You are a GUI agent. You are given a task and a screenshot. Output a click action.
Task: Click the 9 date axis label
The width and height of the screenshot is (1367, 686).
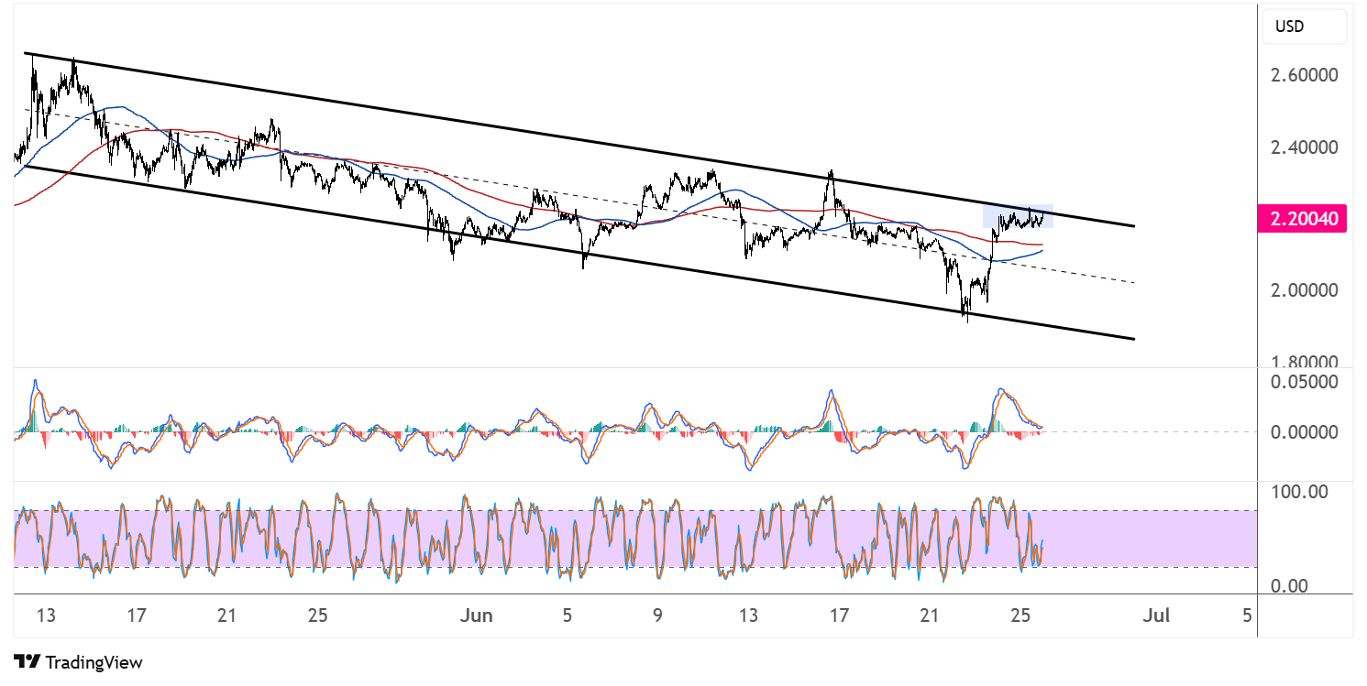pyautogui.click(x=657, y=615)
